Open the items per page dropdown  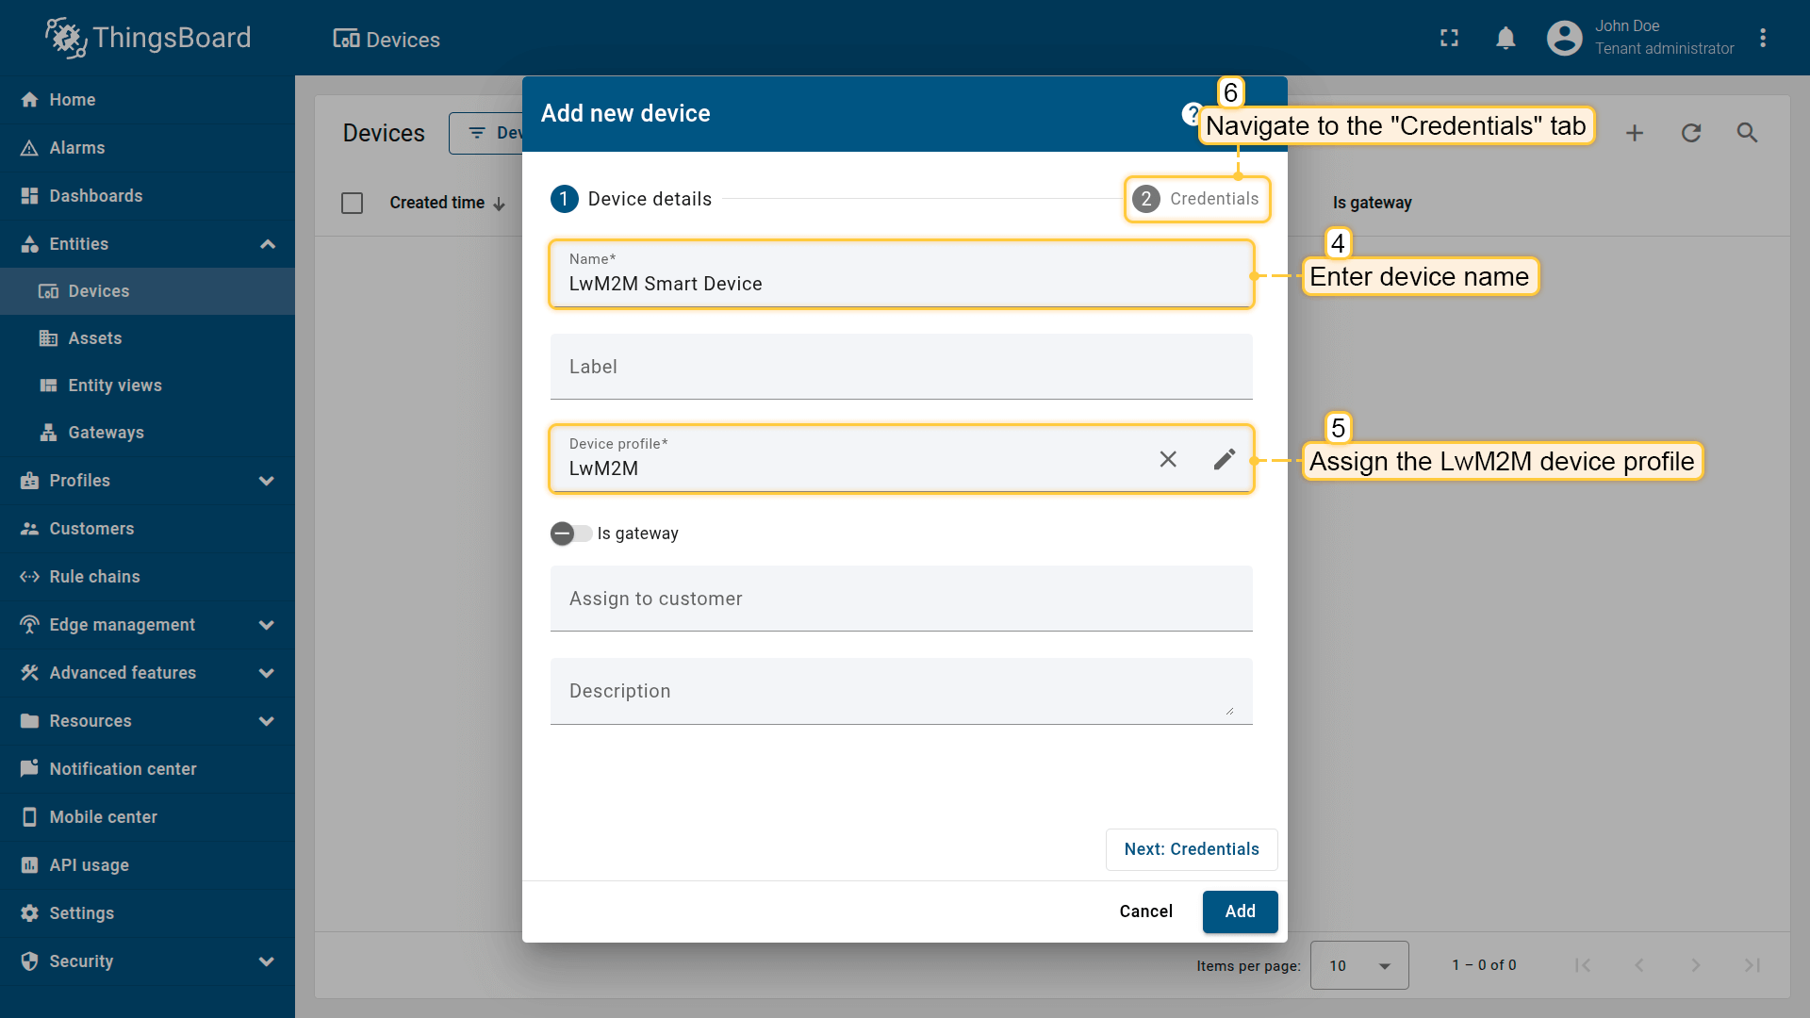(1358, 965)
